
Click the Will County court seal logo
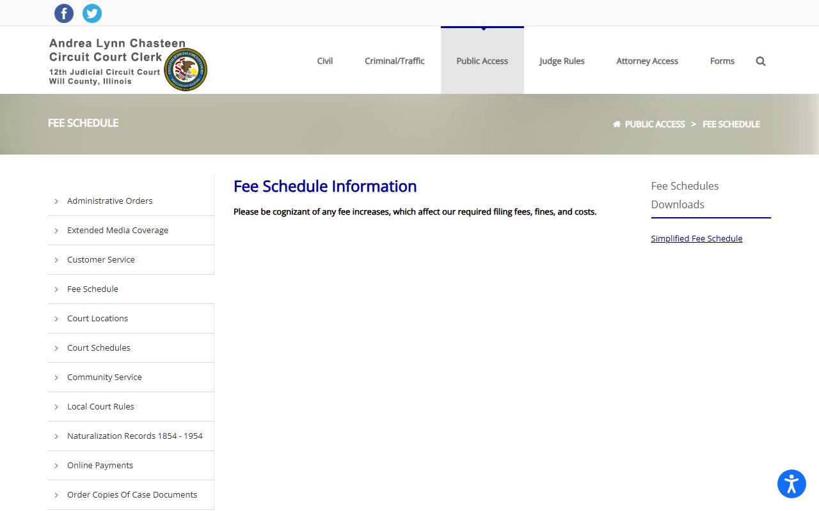point(186,69)
